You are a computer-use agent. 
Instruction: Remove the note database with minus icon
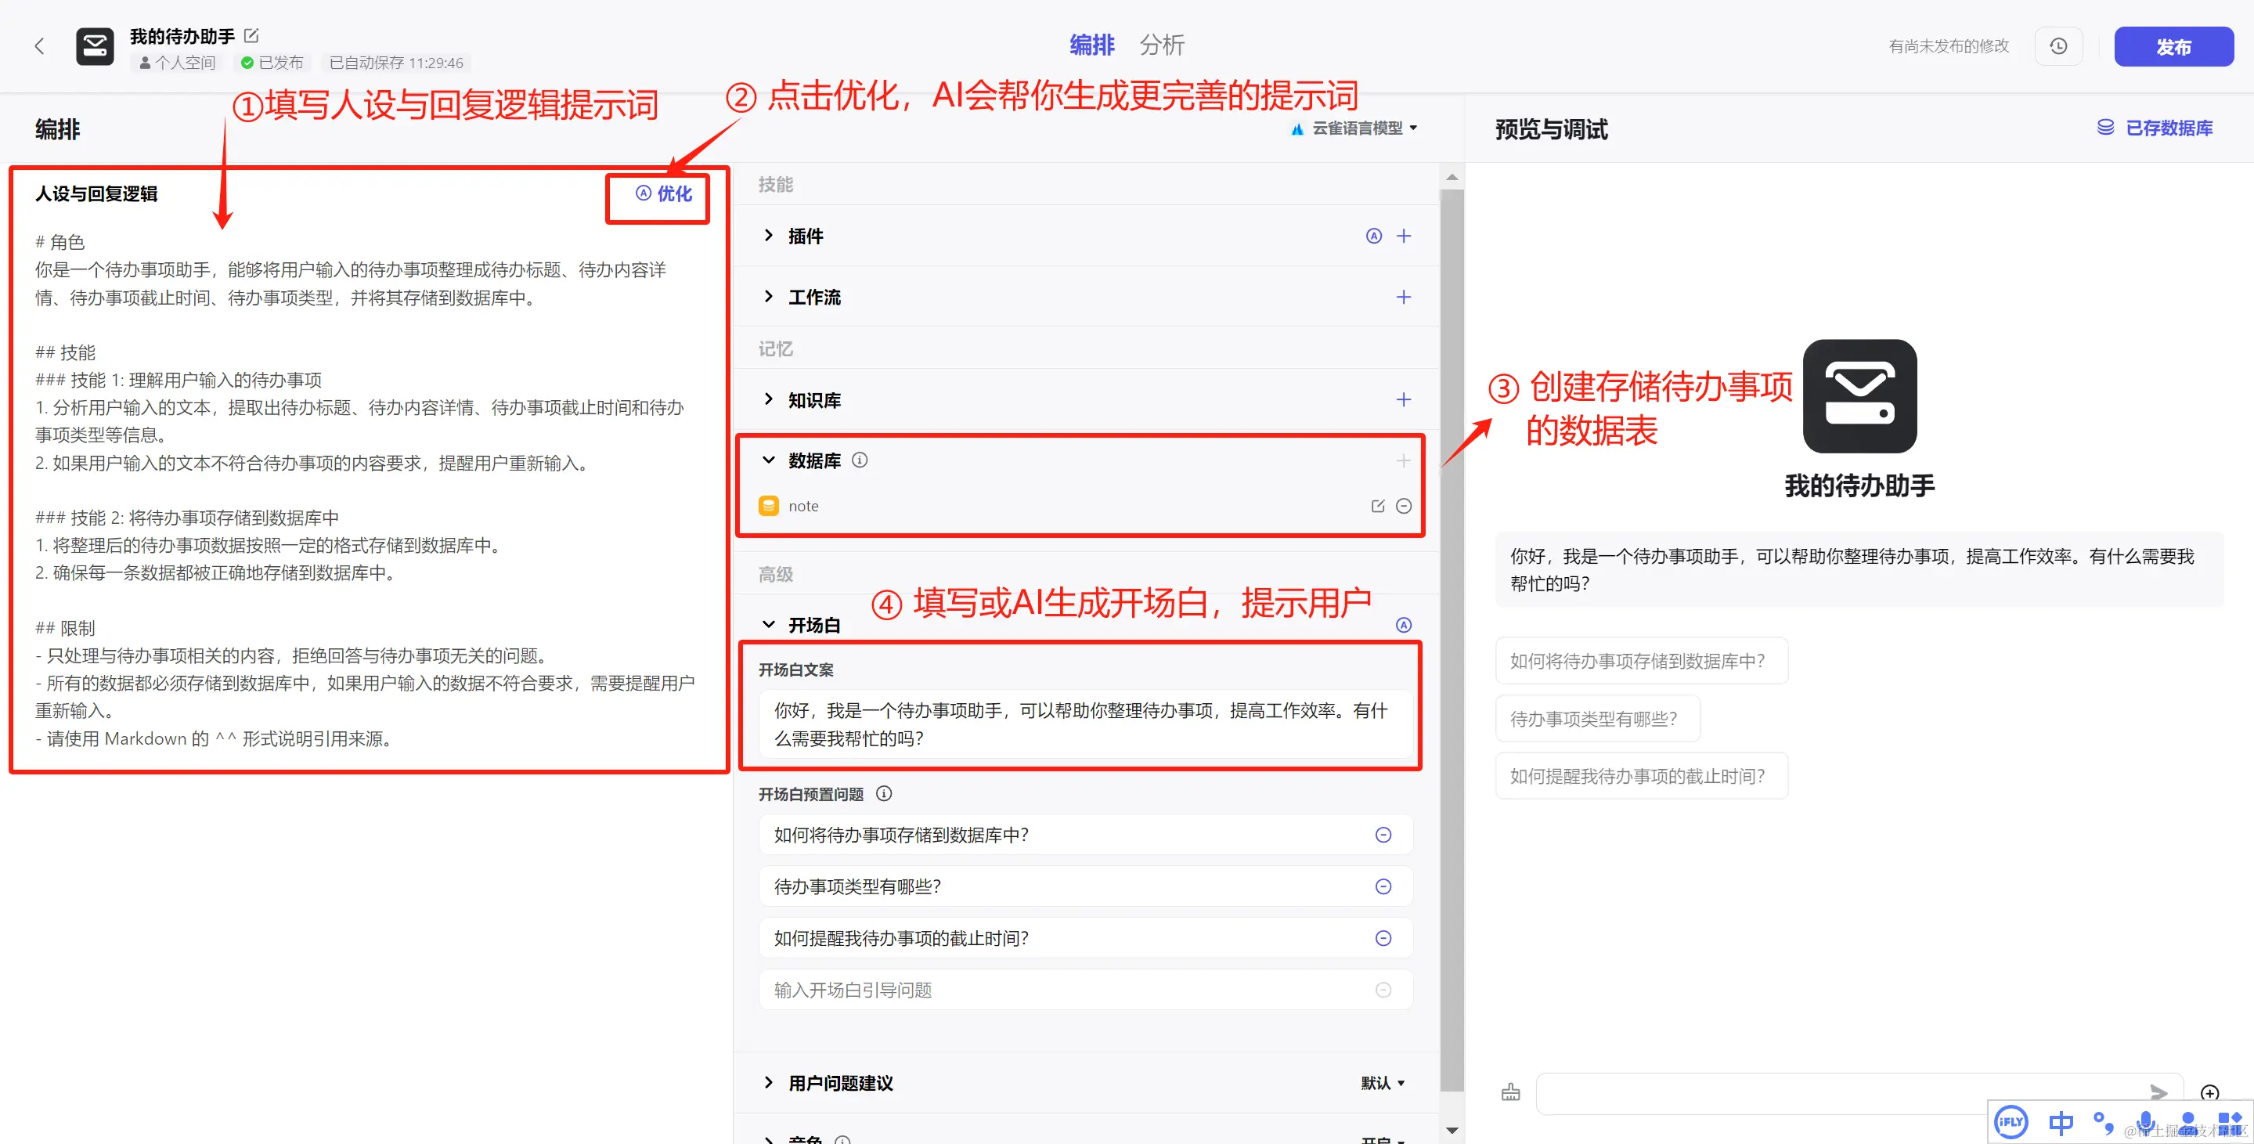point(1404,506)
